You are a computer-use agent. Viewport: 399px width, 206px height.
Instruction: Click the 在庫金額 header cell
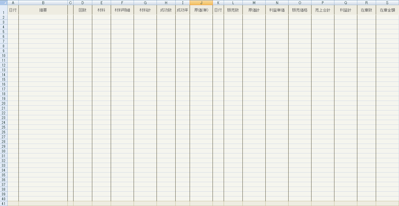pyautogui.click(x=387, y=10)
